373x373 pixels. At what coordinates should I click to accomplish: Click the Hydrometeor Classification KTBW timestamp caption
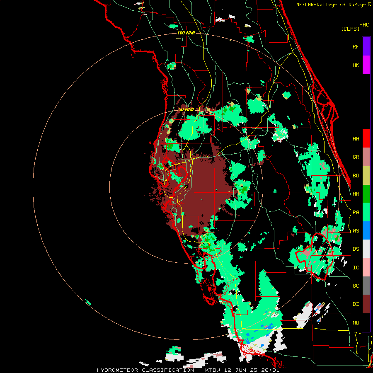pos(188,370)
